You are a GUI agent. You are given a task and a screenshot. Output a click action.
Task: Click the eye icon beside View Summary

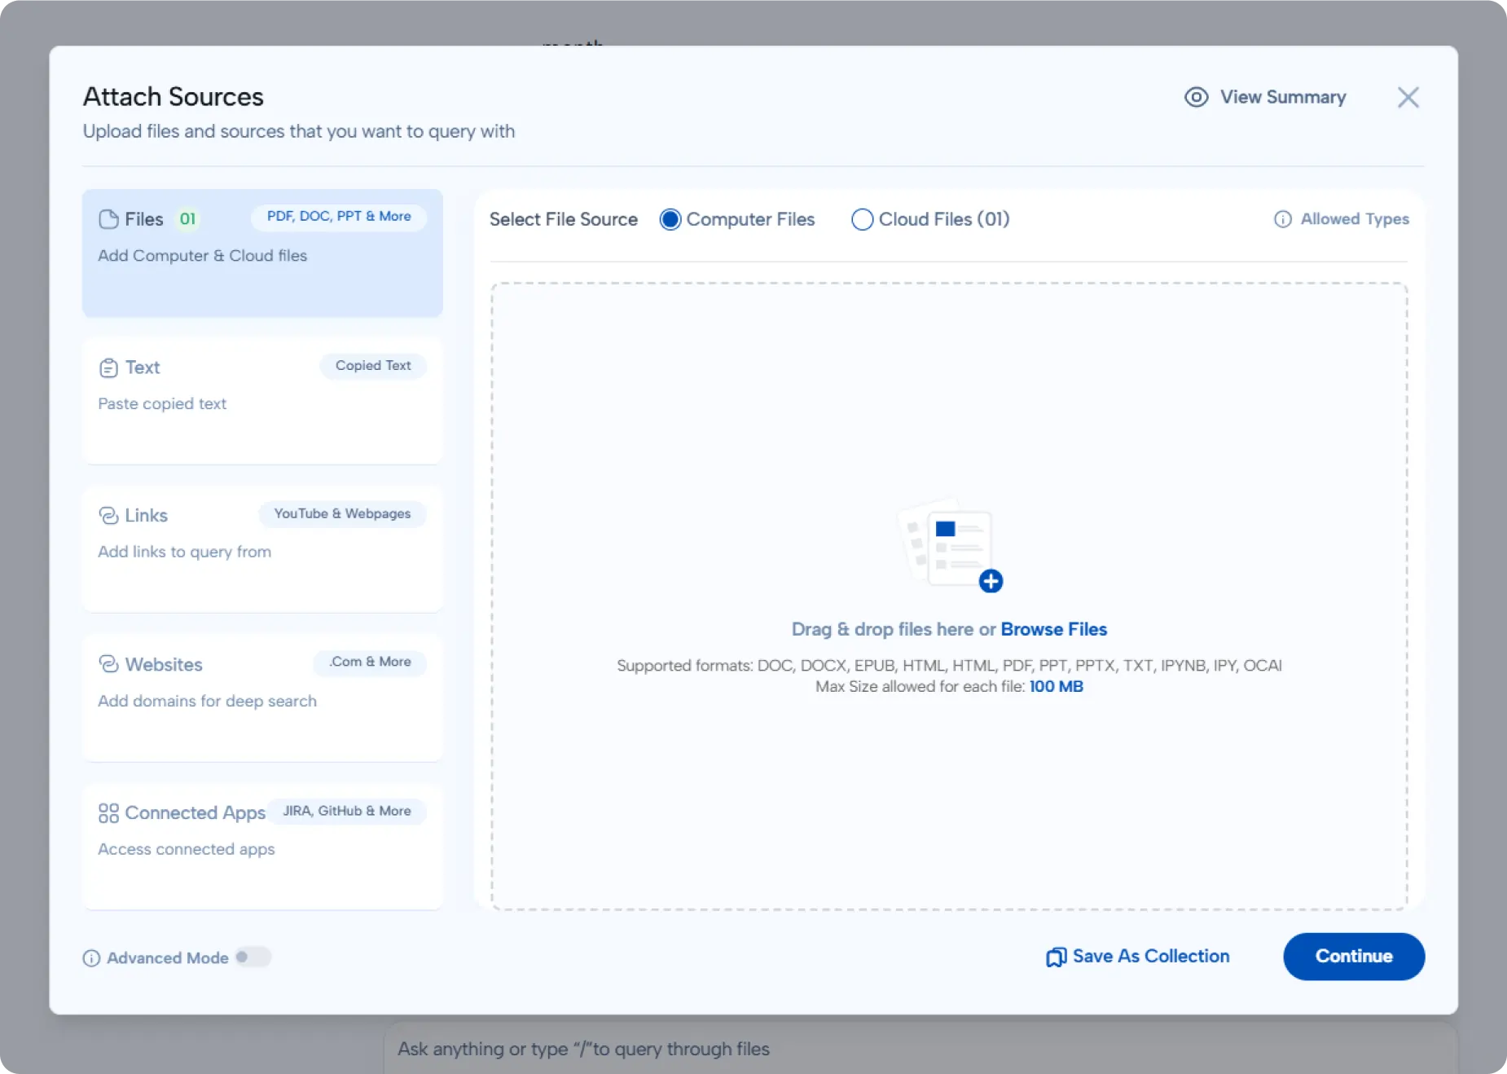tap(1196, 97)
